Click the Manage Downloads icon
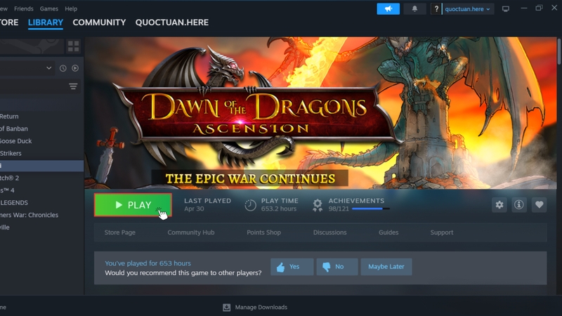 226,308
